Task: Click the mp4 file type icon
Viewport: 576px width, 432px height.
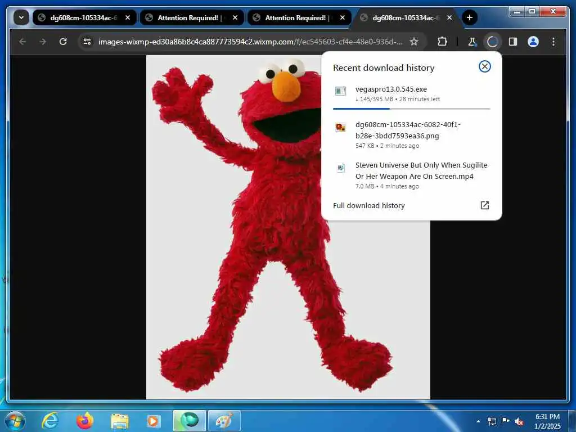Action: (340, 168)
